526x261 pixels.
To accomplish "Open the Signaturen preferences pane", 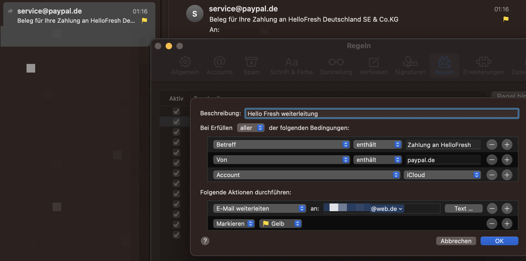I will tap(410, 66).
